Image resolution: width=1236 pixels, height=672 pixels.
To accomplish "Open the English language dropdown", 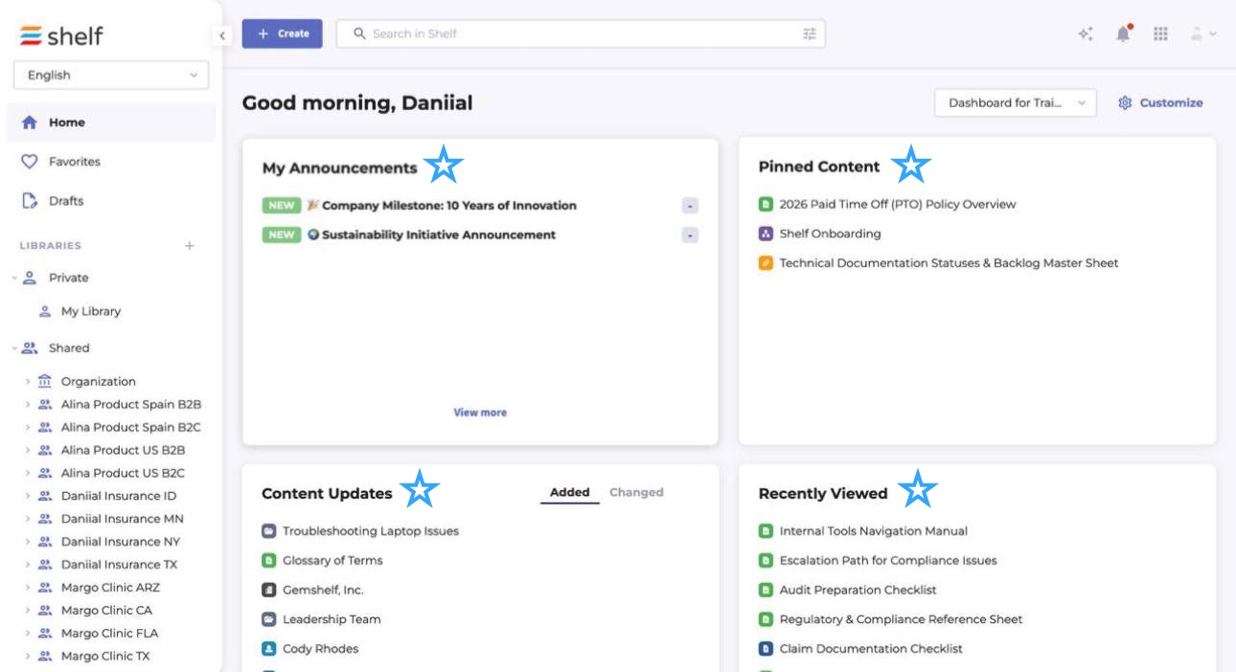I will pos(111,76).
